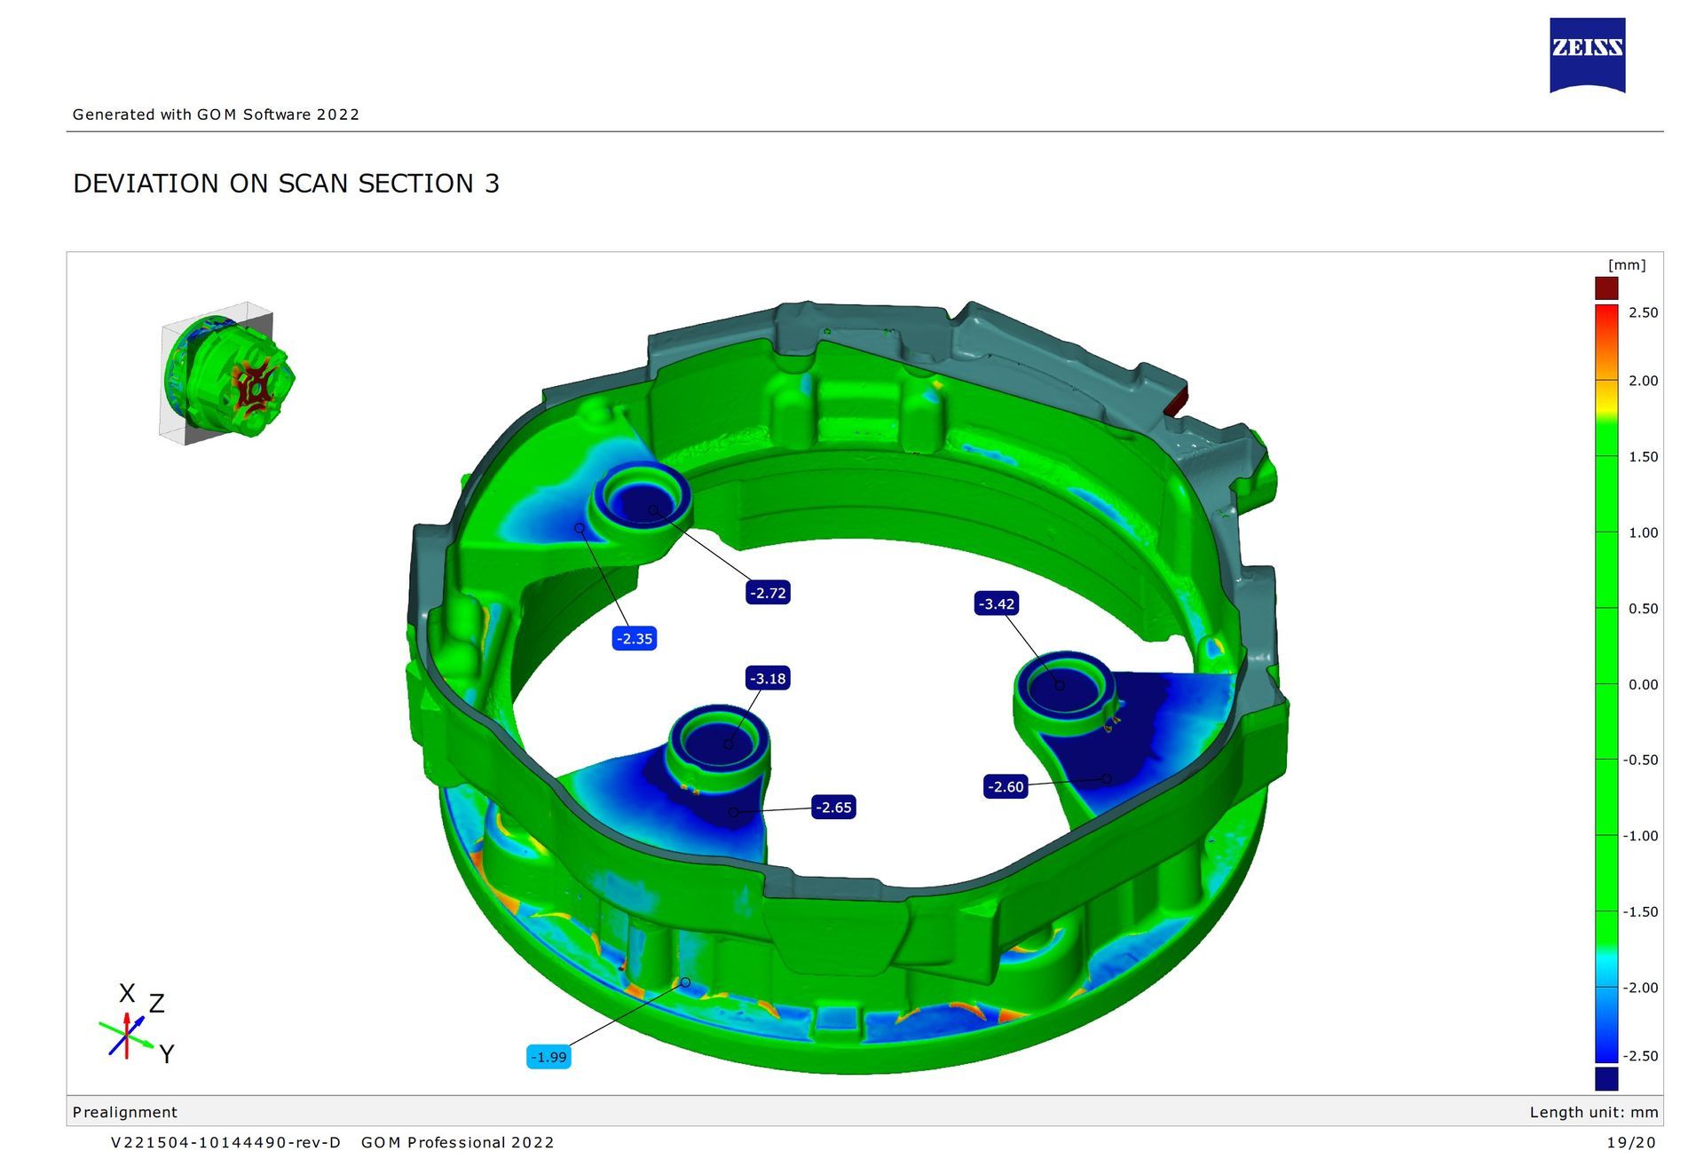Click "Generated with GOM Software 2022" header text
Viewport: 1704px width, 1159px height.
(216, 114)
